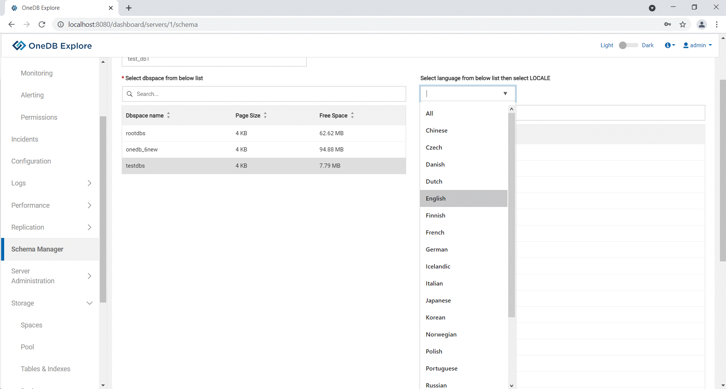Viewport: 726px width, 389px height.
Task: Click the browser reload page icon
Action: pyautogui.click(x=42, y=25)
